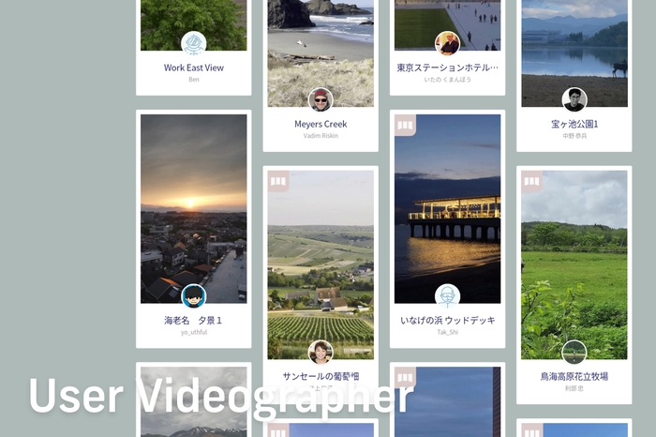The image size is (656, 437).
Task: Open the green pasture 鳥海高原花立牧場 thumbnail
Action: point(574,263)
